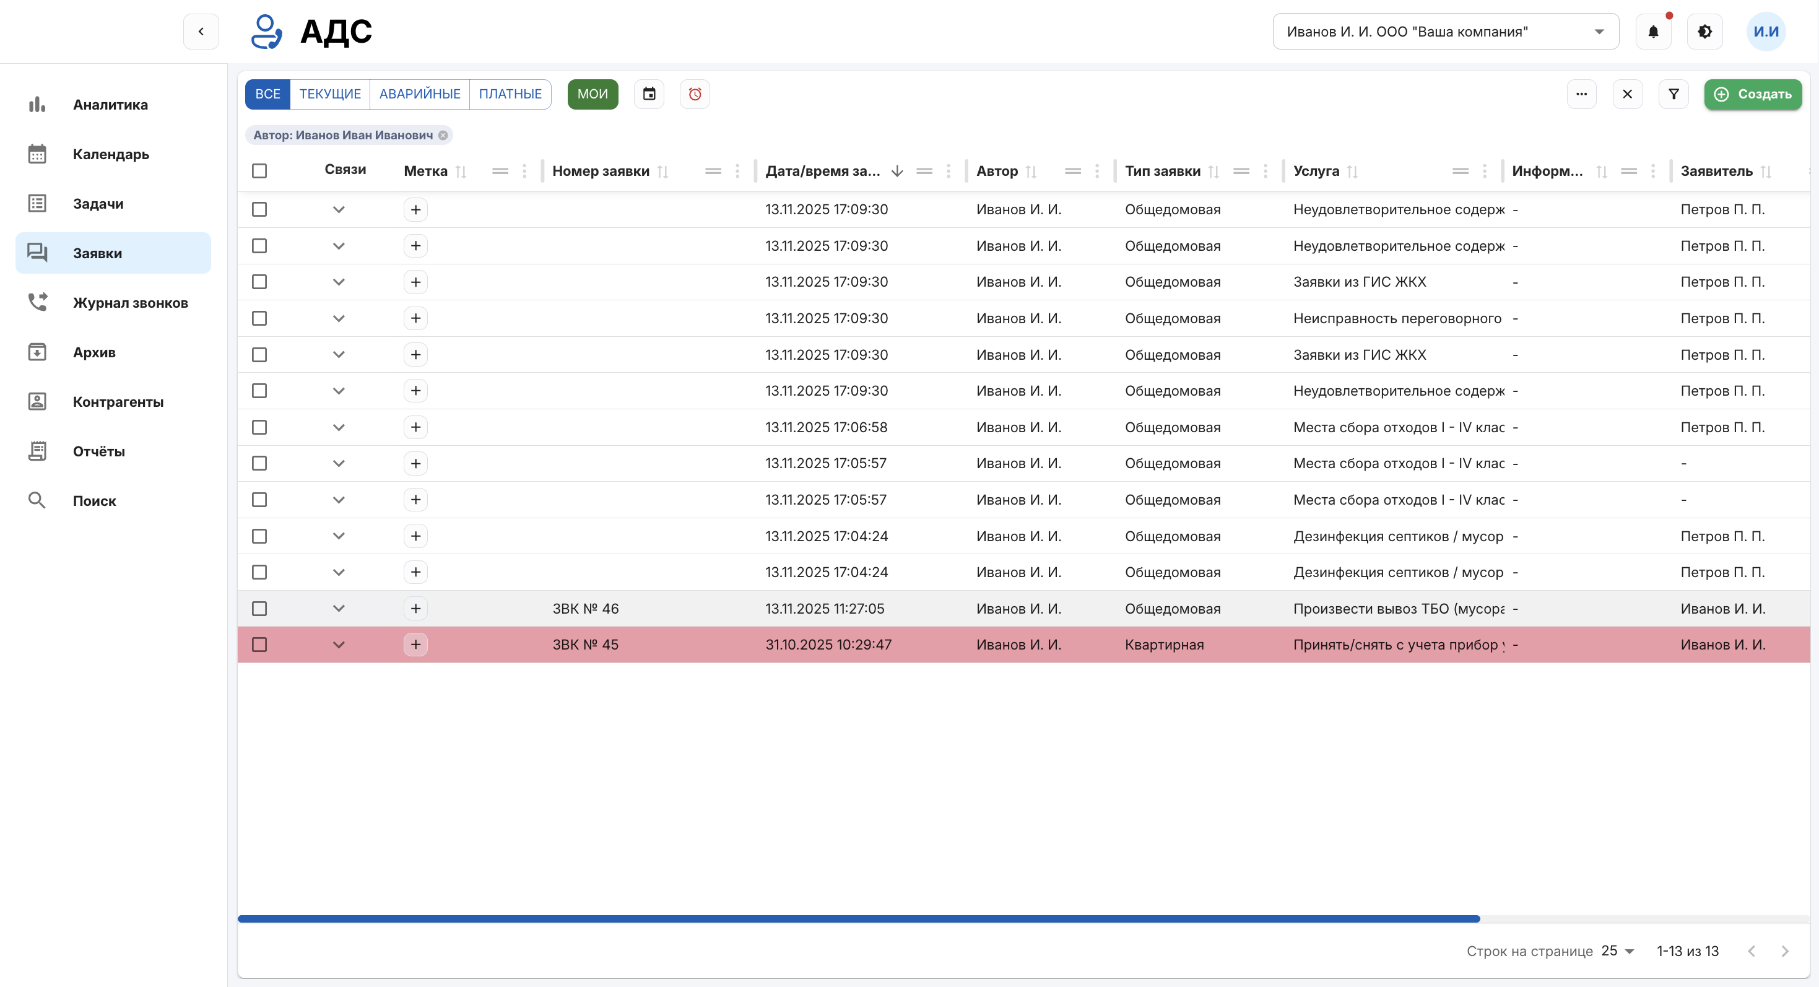Screen dimensions: 1819x987
Task: Tick the select-all checkbox in table header
Action: point(259,171)
